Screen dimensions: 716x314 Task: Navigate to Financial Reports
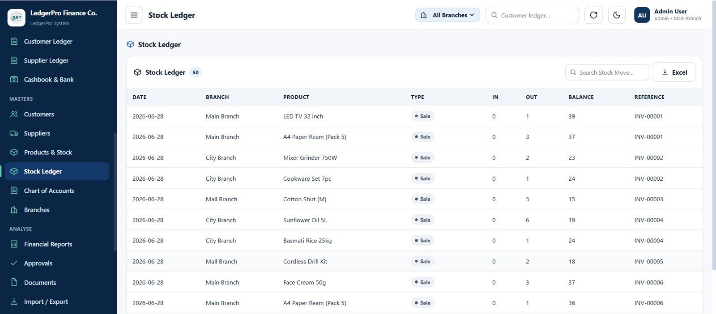tap(57, 244)
